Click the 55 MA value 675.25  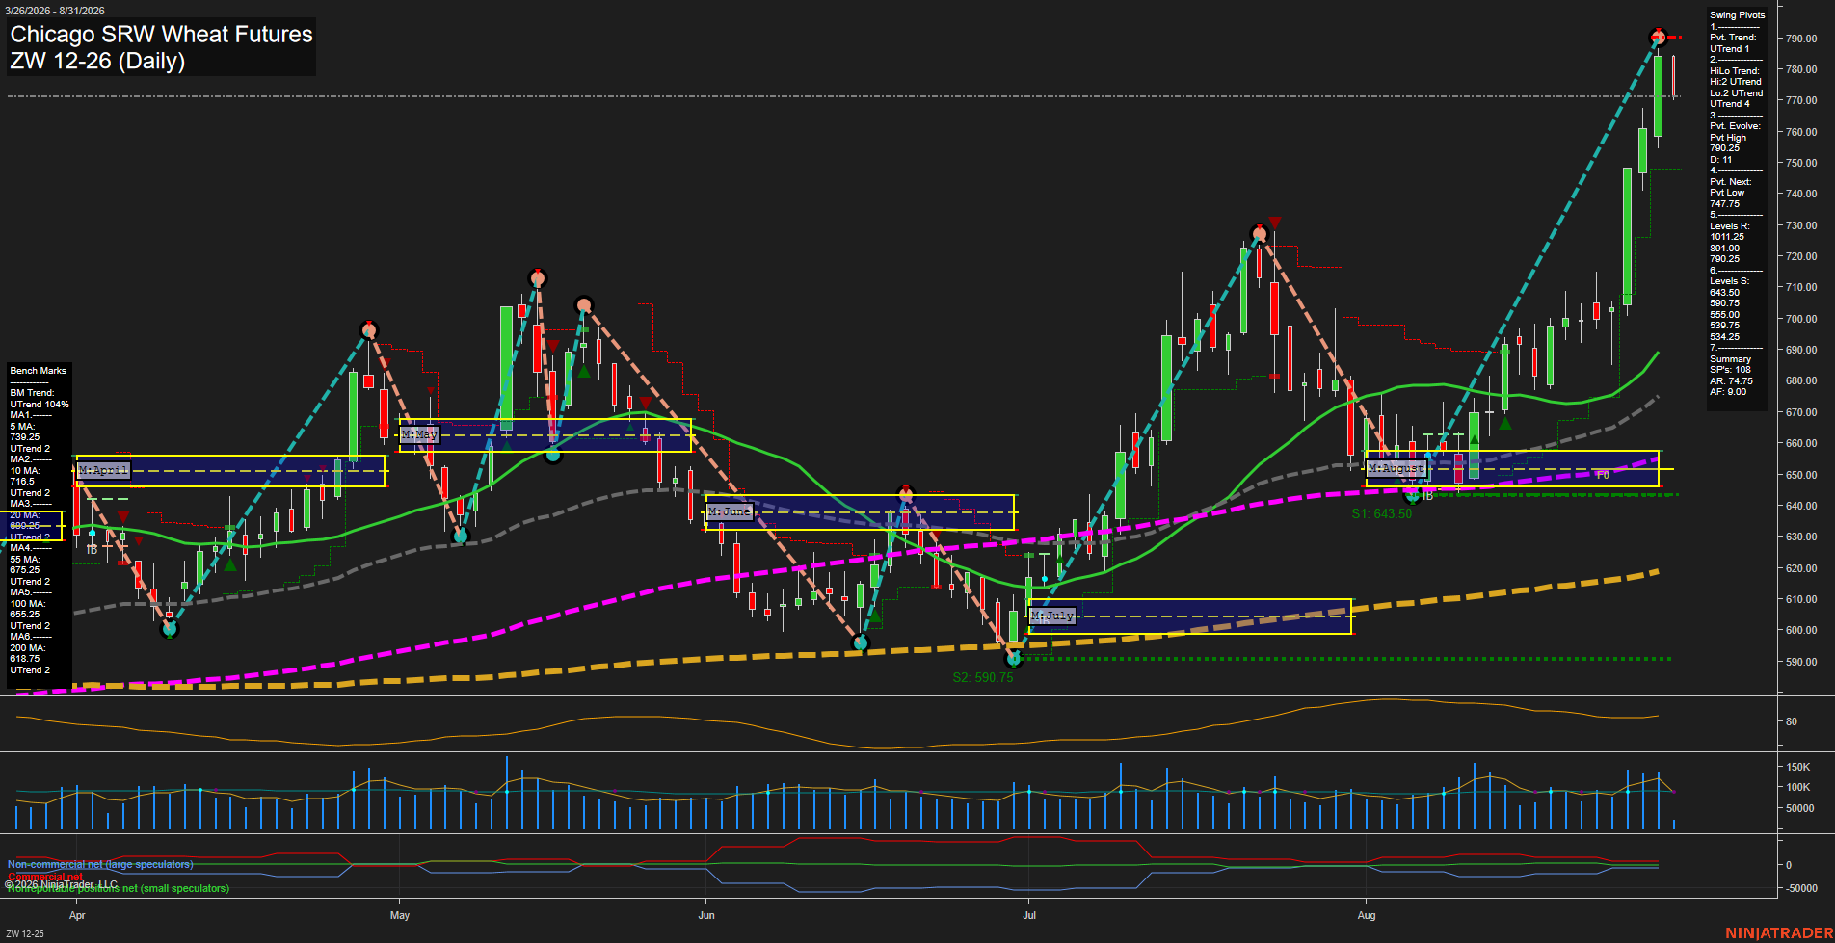click(x=25, y=570)
